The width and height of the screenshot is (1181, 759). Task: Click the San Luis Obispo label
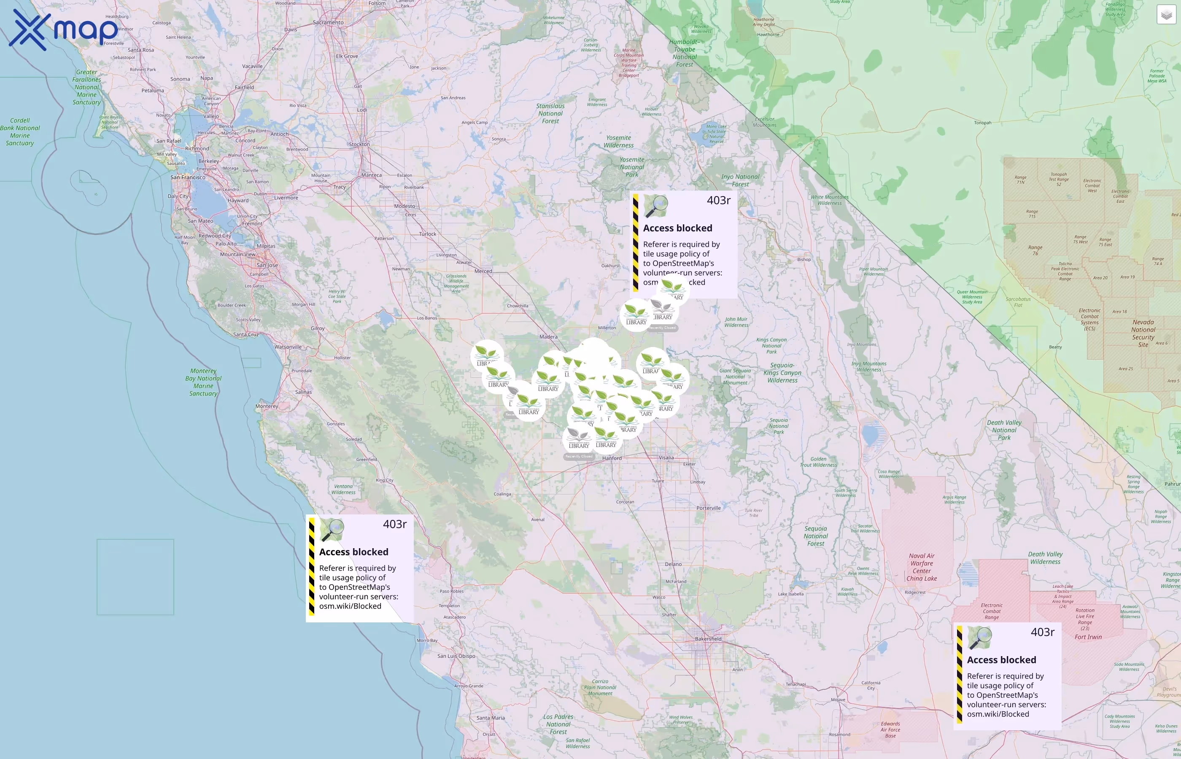click(456, 656)
